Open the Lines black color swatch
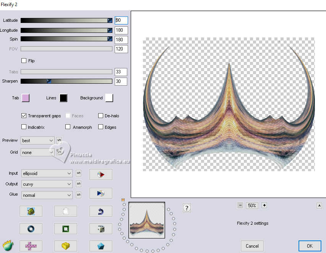 tap(63, 98)
